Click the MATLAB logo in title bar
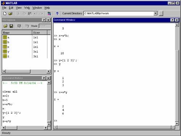 pos(3,3)
